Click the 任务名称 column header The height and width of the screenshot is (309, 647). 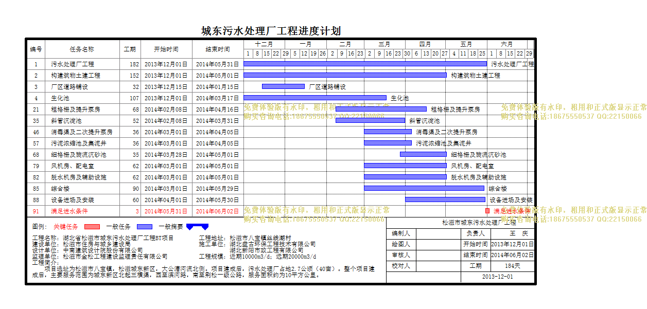[82, 49]
